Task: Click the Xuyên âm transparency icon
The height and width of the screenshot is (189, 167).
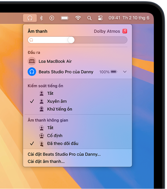Action: 41,101
